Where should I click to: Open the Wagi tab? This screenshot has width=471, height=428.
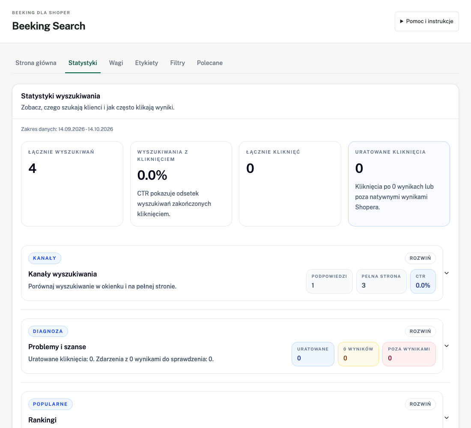tap(116, 63)
